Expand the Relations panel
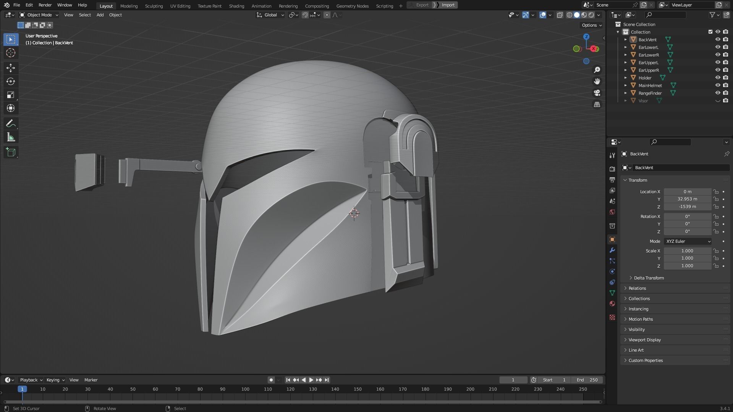 (637, 288)
